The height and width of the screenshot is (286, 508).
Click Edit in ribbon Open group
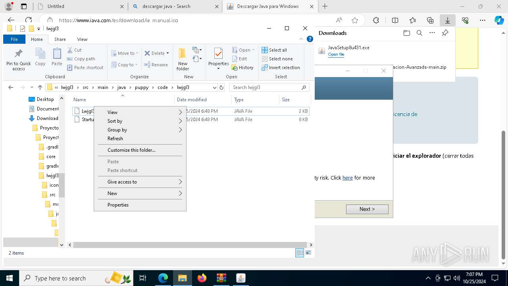coord(239,59)
